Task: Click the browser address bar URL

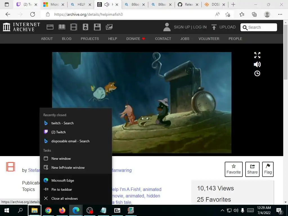Action: [x=88, y=14]
